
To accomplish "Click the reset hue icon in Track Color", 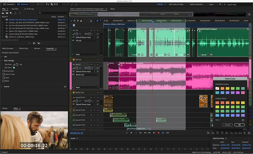I will tap(243, 120).
